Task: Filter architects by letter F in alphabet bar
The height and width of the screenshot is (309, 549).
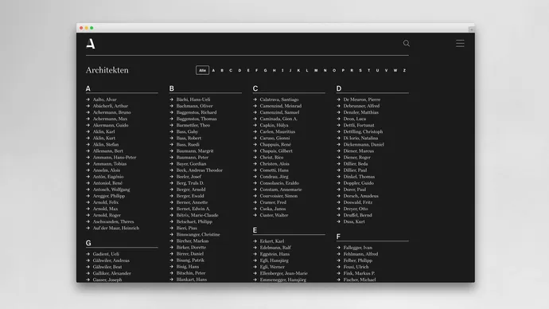Action: [x=257, y=70]
